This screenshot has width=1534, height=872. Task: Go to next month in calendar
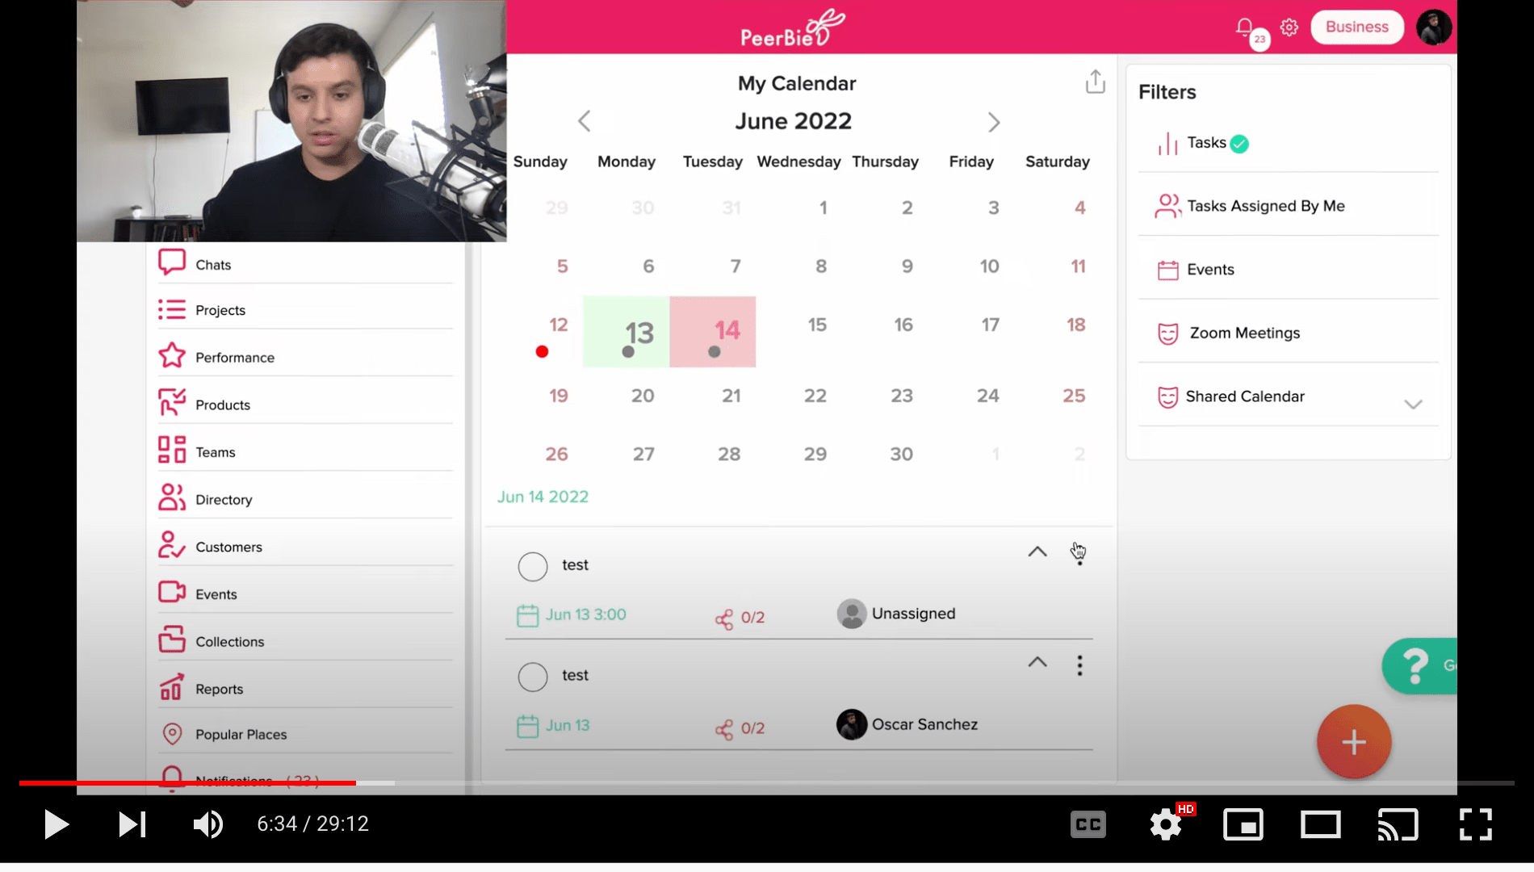(x=993, y=123)
